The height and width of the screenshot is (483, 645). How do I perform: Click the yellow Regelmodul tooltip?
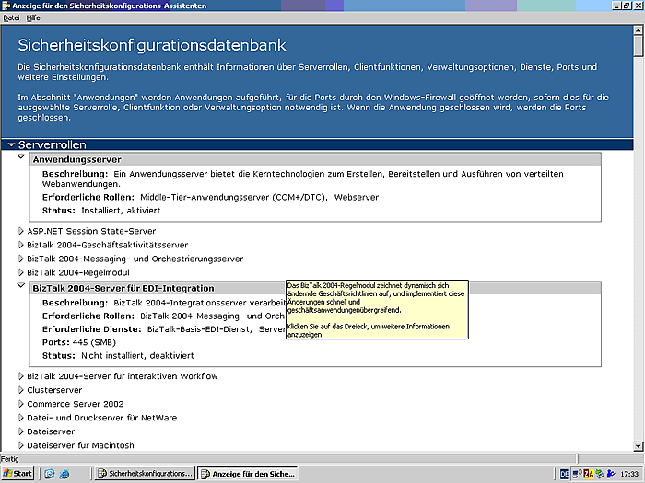point(377,310)
